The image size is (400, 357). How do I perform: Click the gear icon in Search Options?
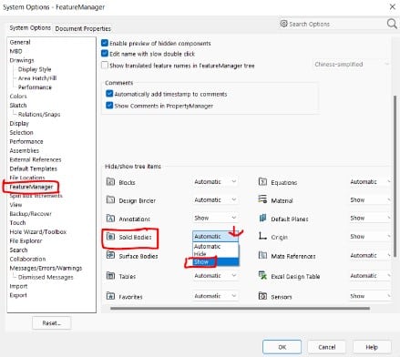click(283, 24)
